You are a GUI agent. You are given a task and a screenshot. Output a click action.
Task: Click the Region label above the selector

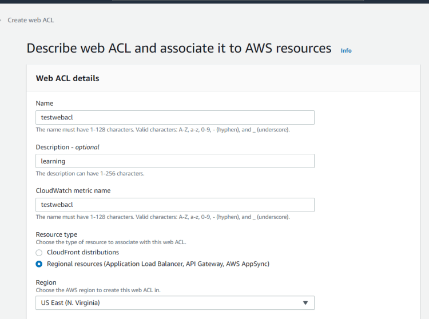point(46,282)
